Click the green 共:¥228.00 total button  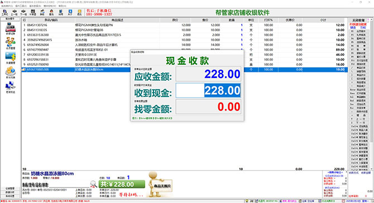(x=122, y=184)
